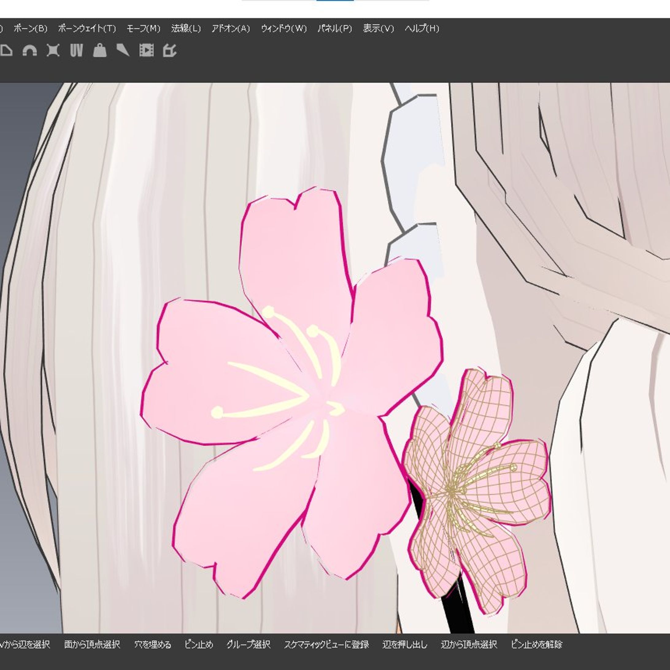
Task: Open the ボーンウェイト(T) menu
Action: [87, 29]
